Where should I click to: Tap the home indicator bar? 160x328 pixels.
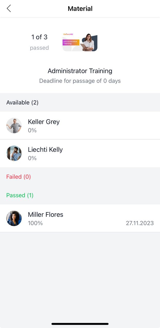[x=80, y=324]
